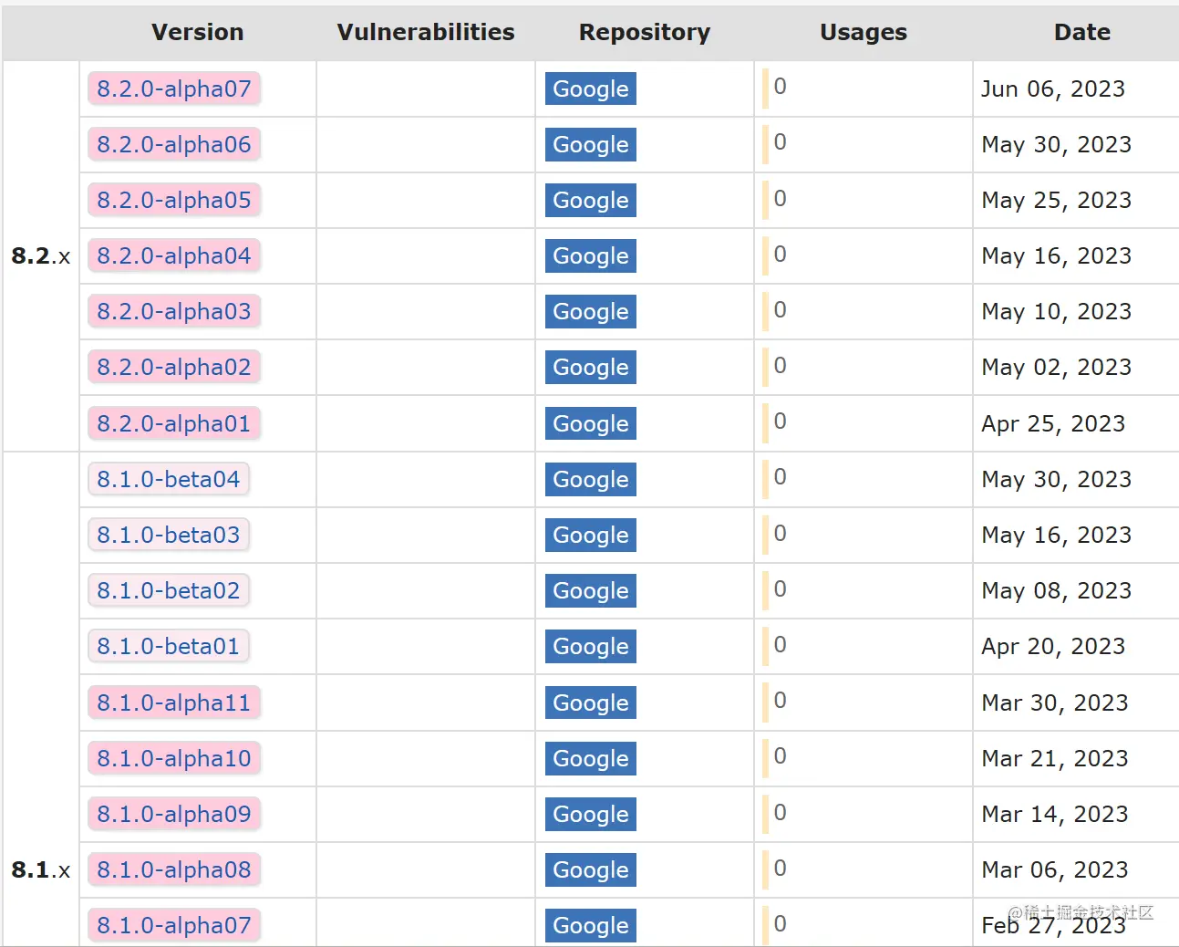Click usages count 0 for 8.1.0-beta04
This screenshot has height=947, width=1179.
click(780, 477)
